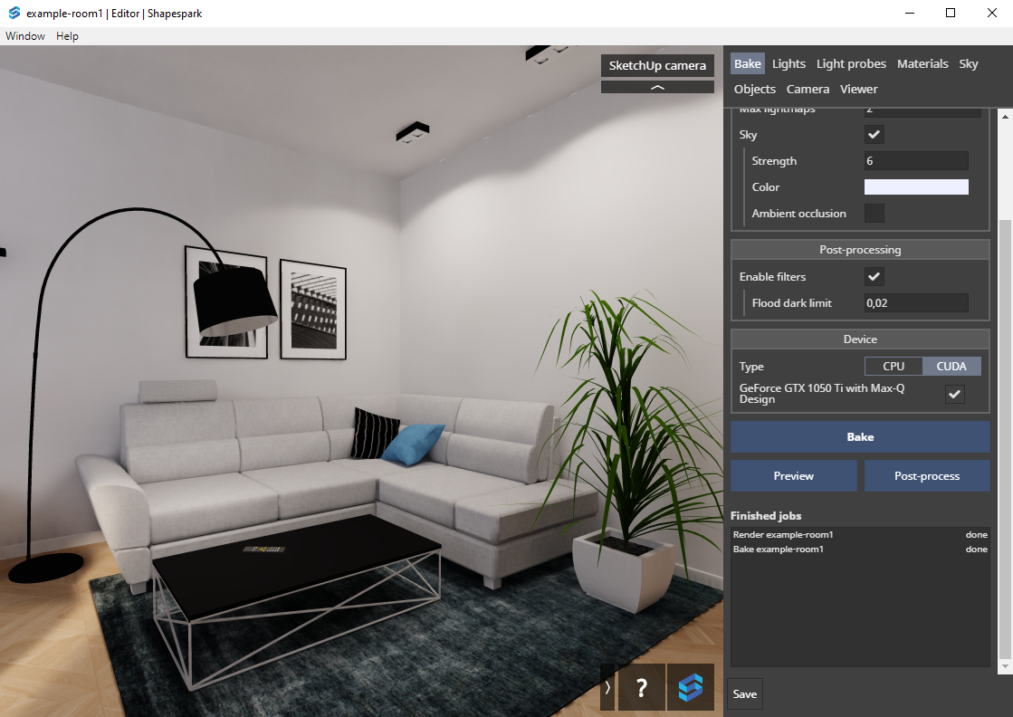
Task: Open the Sky Color swatch
Action: [916, 187]
